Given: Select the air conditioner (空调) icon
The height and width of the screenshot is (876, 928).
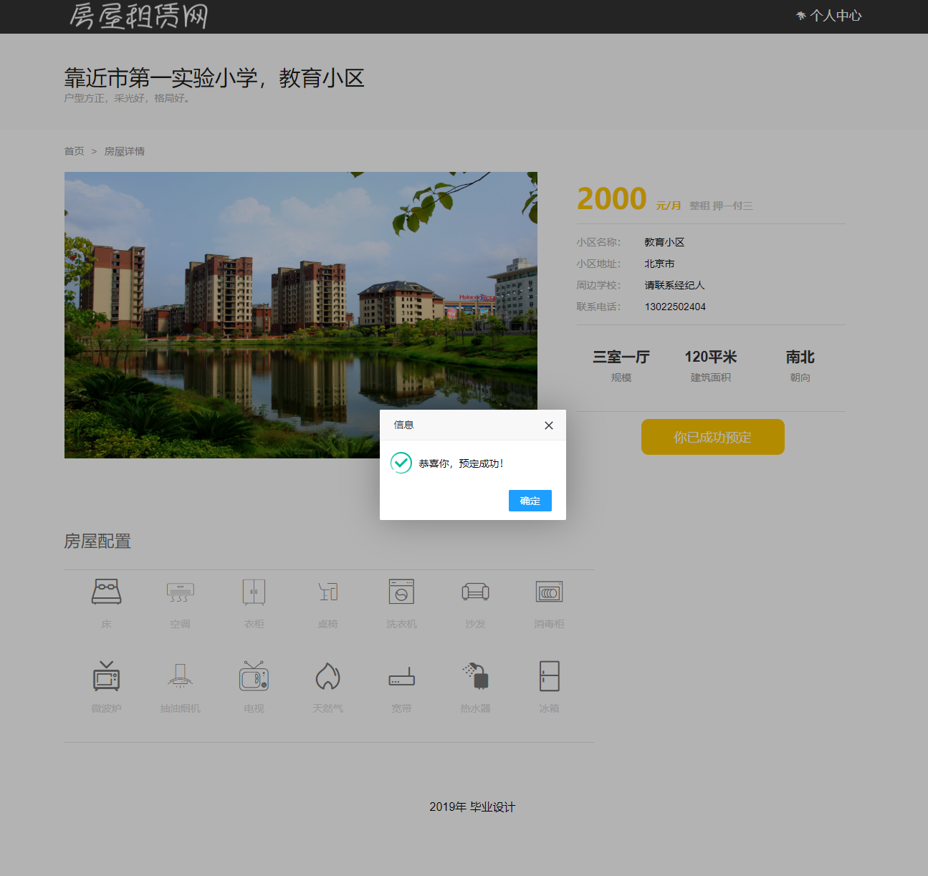Looking at the screenshot, I should [x=180, y=592].
